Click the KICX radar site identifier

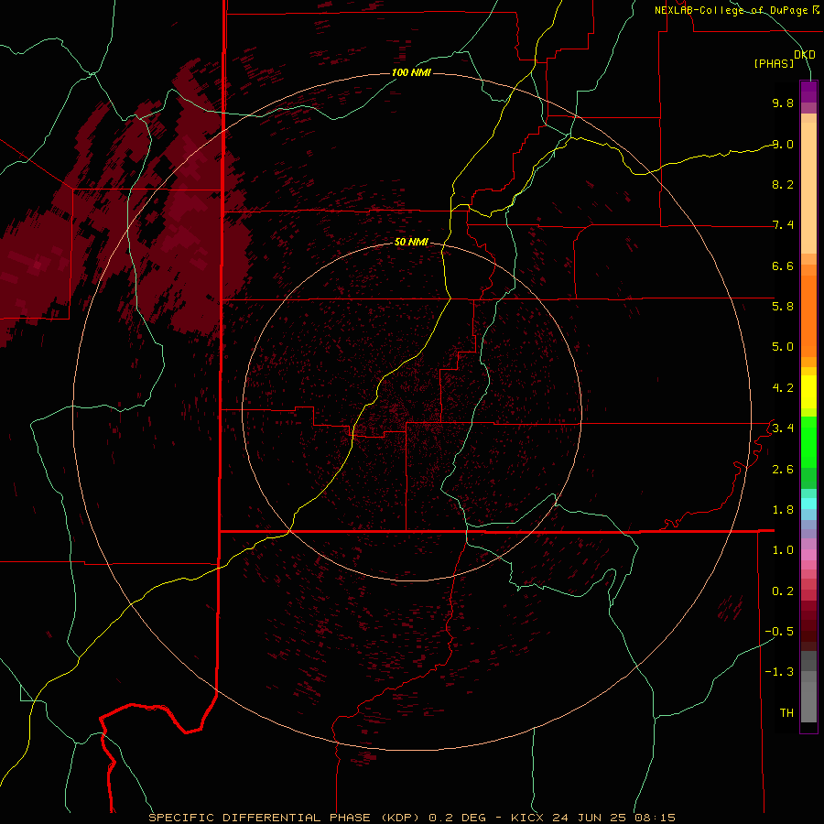(x=528, y=818)
